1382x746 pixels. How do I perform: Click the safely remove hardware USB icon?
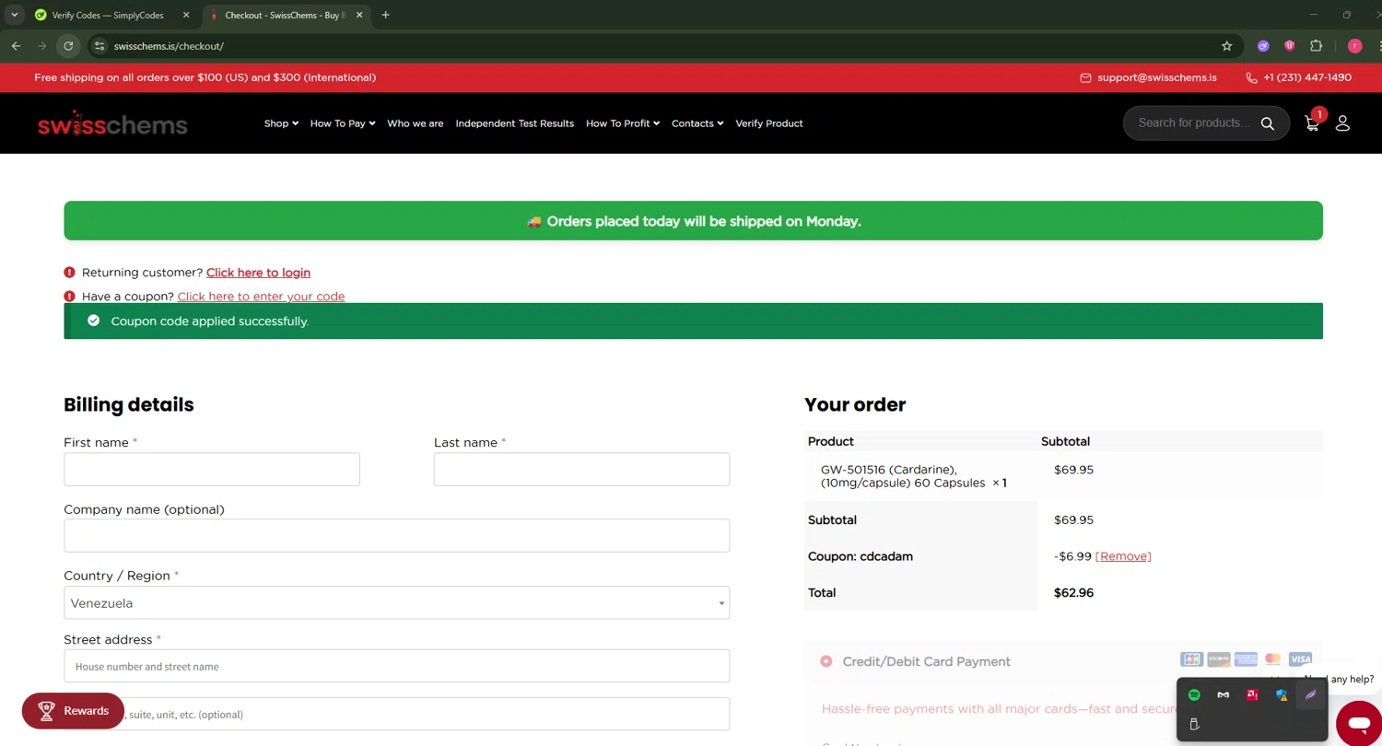tap(1194, 724)
